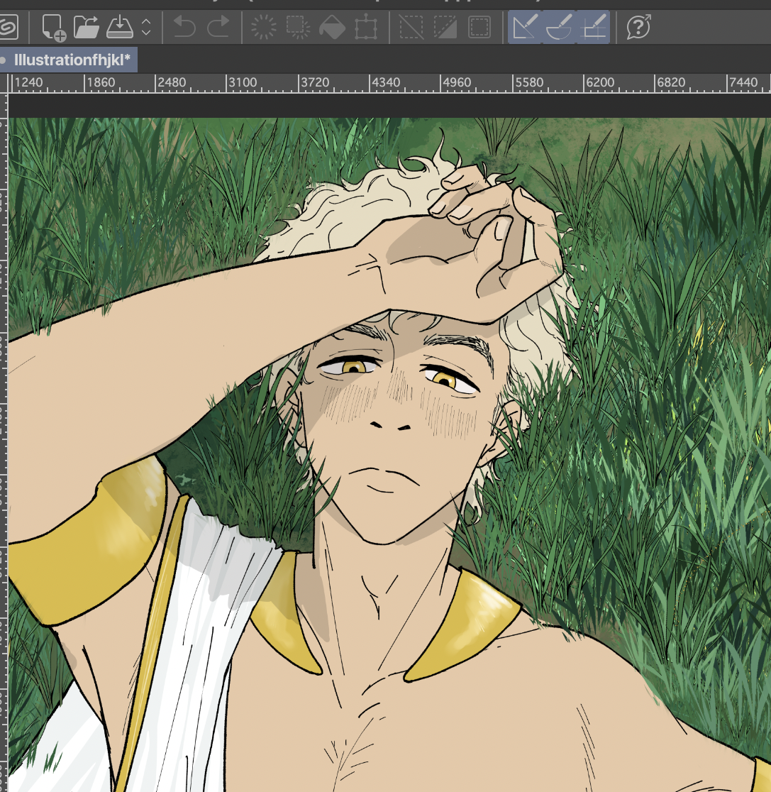Toggle Snap to Grid
771x792 pixels.
click(594, 27)
